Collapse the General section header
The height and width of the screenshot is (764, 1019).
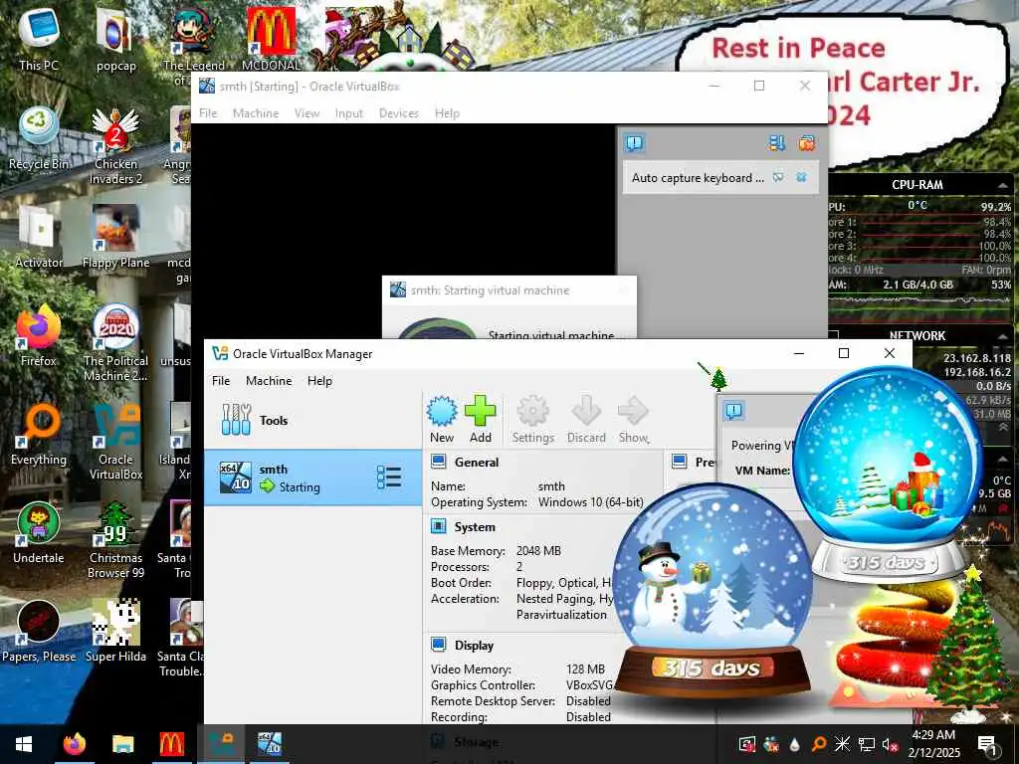477,462
